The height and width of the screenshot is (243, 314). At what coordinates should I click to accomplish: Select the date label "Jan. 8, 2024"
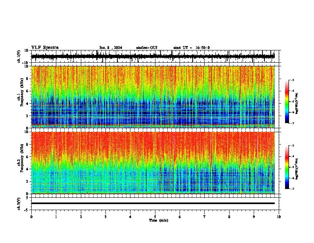tap(111, 48)
